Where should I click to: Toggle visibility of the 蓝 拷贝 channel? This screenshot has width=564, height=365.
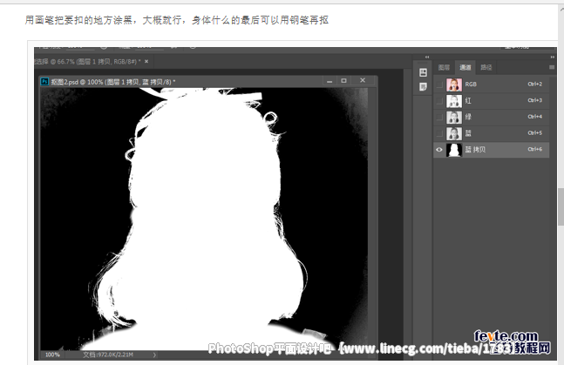(x=439, y=150)
